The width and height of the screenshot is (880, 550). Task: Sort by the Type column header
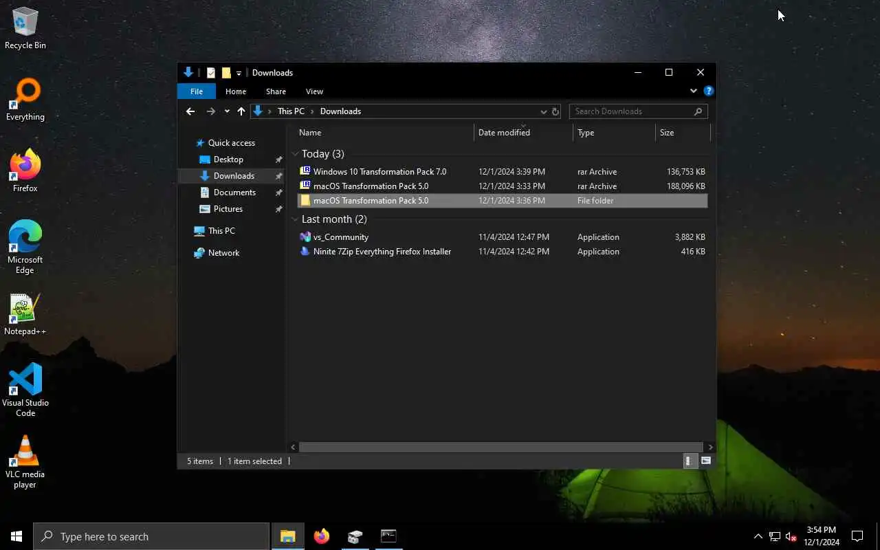(x=614, y=133)
